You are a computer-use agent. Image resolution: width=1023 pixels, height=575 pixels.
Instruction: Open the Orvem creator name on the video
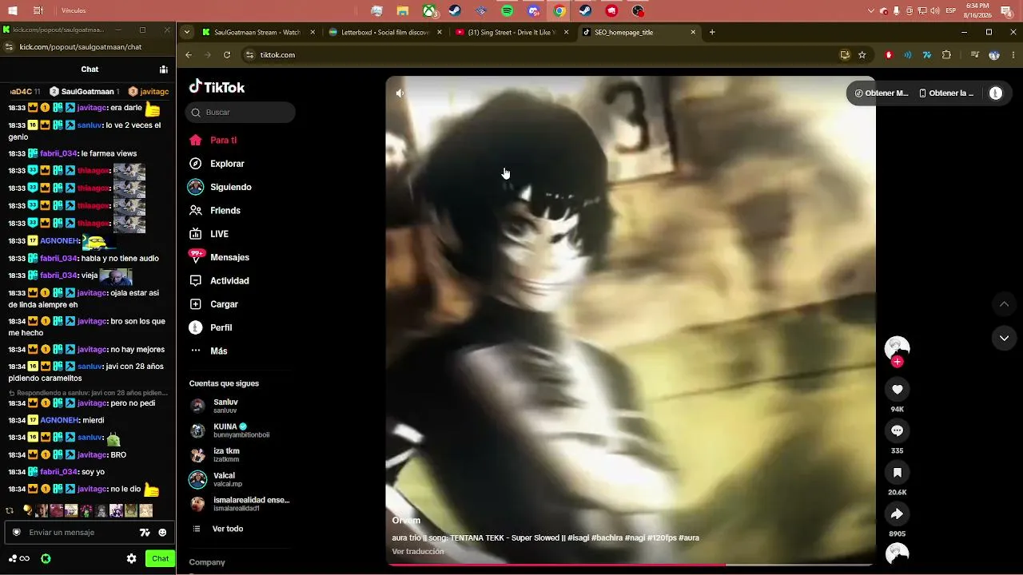406,520
